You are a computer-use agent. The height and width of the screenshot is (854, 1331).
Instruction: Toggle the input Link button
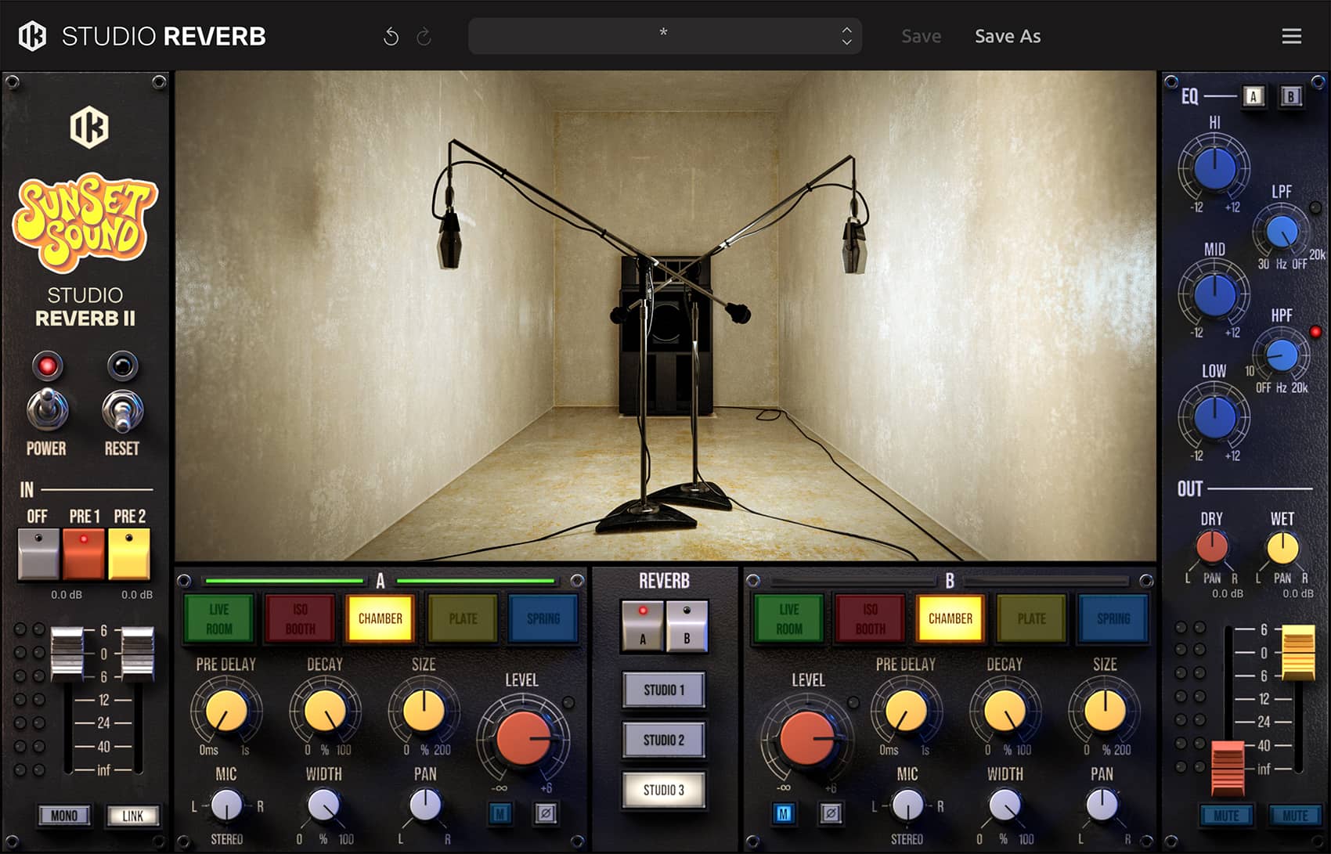click(x=132, y=816)
